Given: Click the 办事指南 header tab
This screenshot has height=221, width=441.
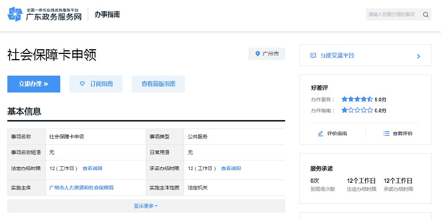Looking at the screenshot, I should click(107, 15).
